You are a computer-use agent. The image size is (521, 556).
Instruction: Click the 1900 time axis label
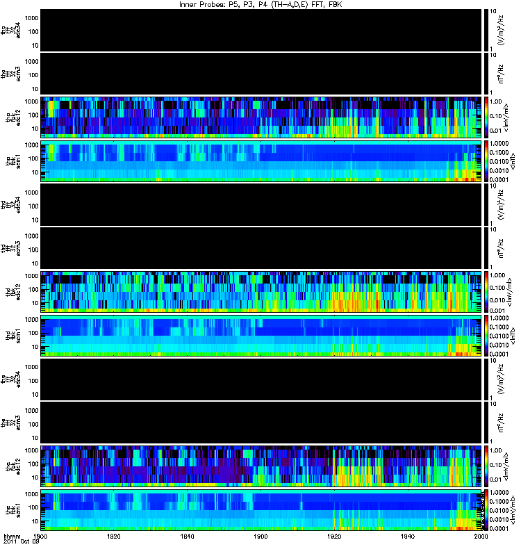[261, 536]
